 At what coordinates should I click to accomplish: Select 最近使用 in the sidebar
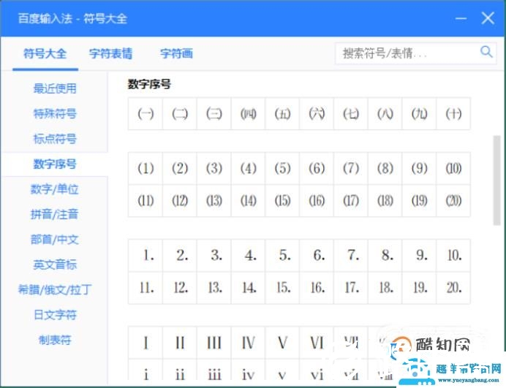55,88
